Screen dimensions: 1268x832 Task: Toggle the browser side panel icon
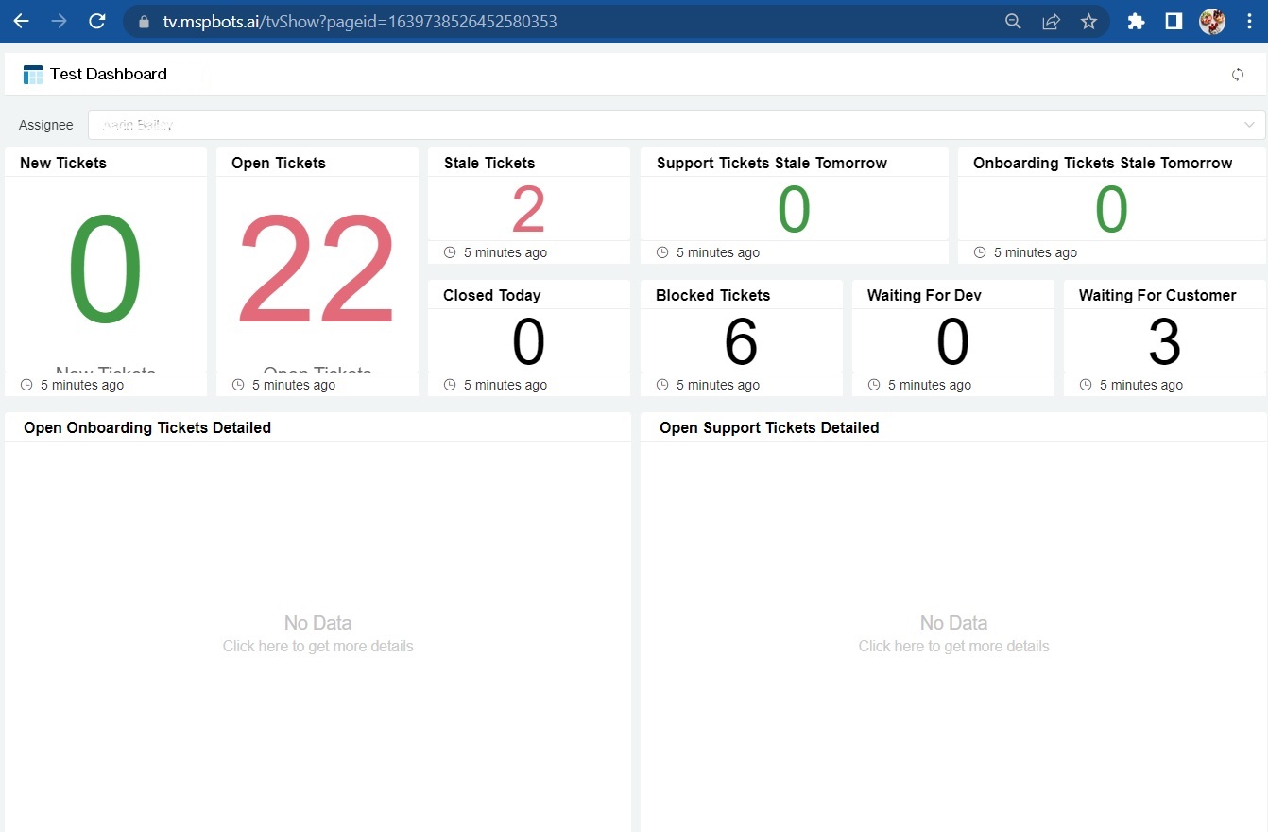point(1174,21)
